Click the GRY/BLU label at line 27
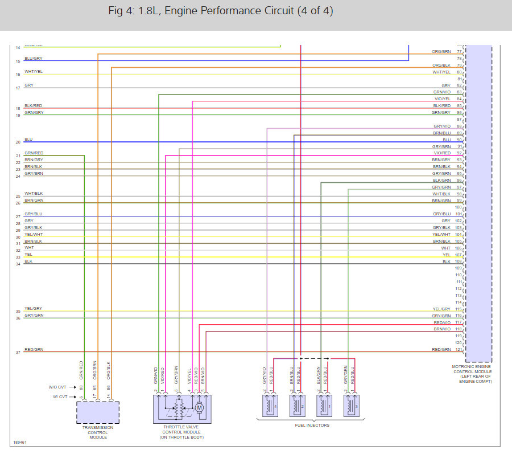Image resolution: width=512 pixels, height=458 pixels. [34, 214]
